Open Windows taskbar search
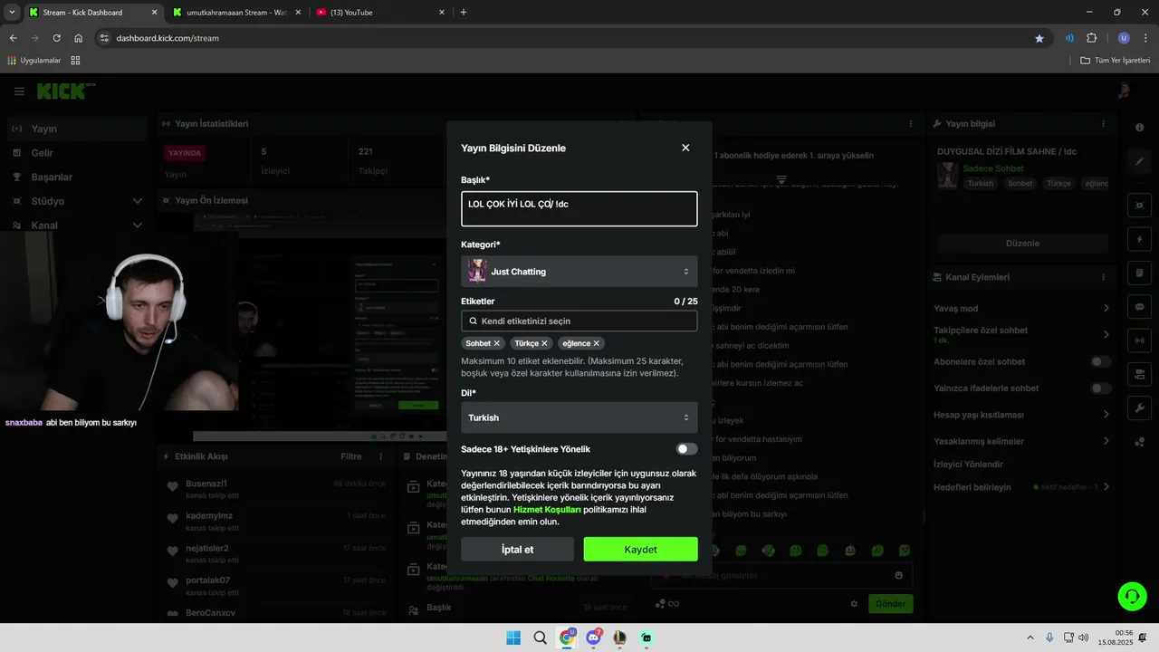The width and height of the screenshot is (1159, 652). (541, 638)
